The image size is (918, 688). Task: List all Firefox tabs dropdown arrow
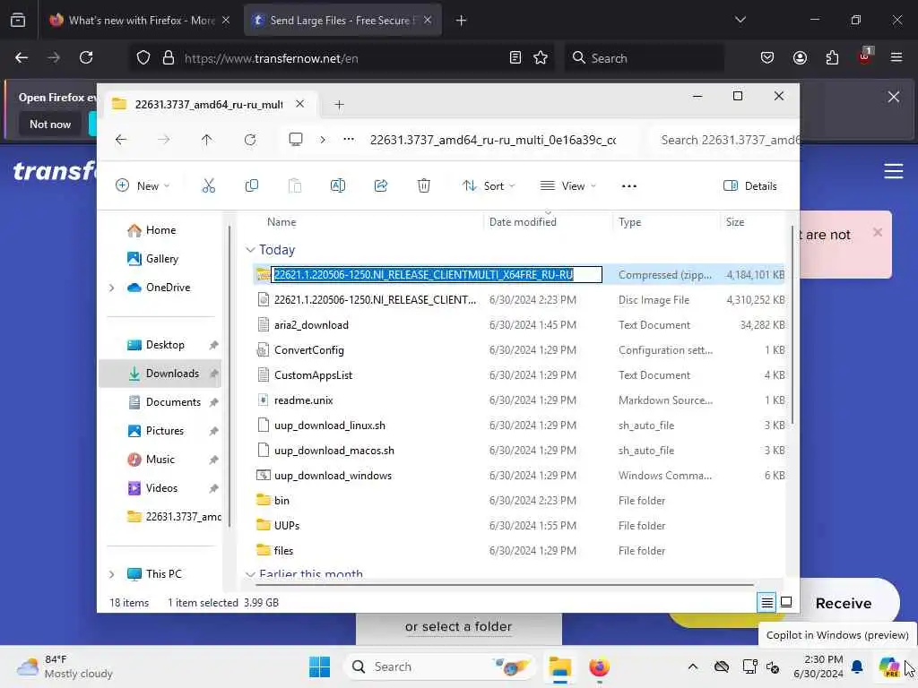pos(740,20)
